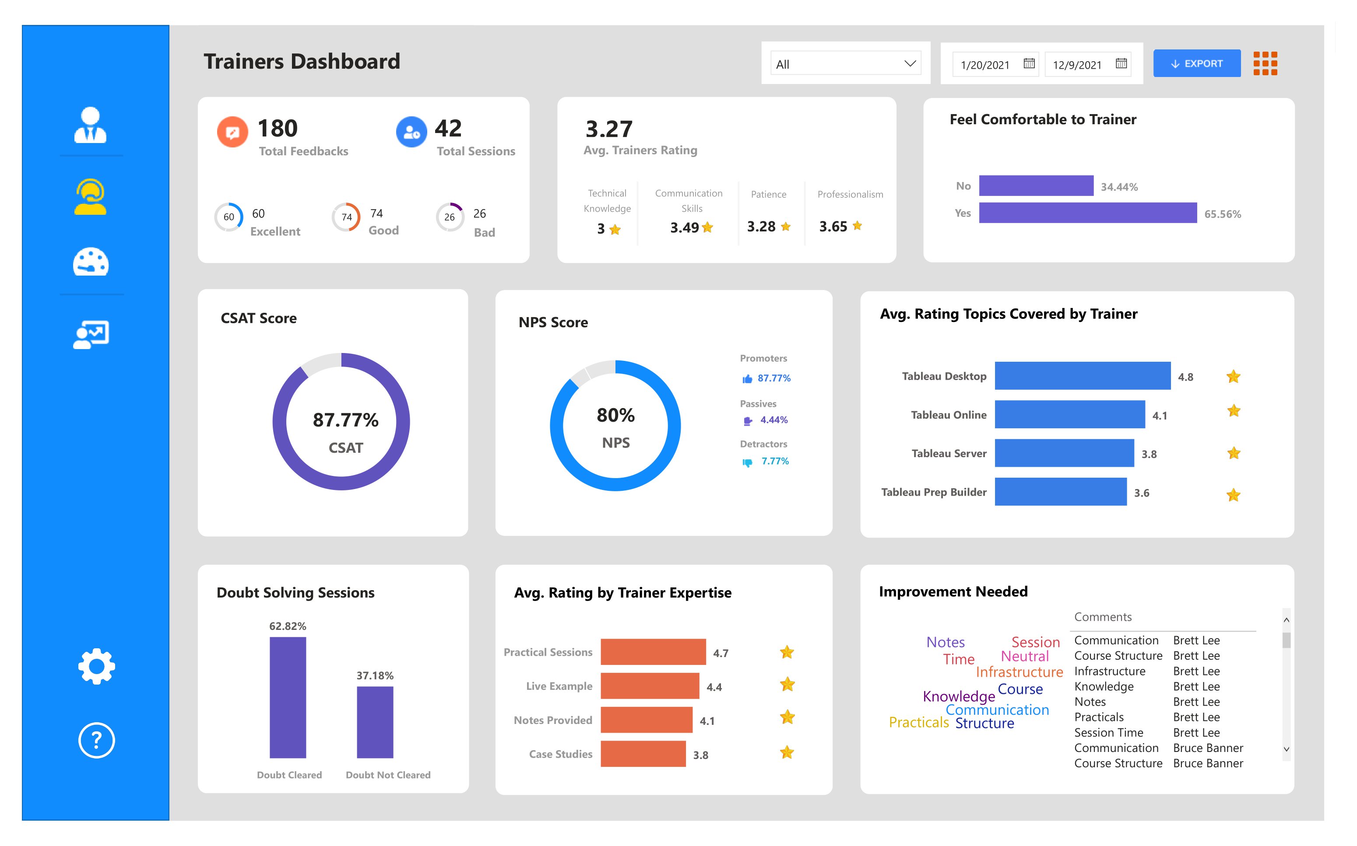Select the Yes comfort bar
Viewport: 1357px width, 846px height.
(1087, 213)
